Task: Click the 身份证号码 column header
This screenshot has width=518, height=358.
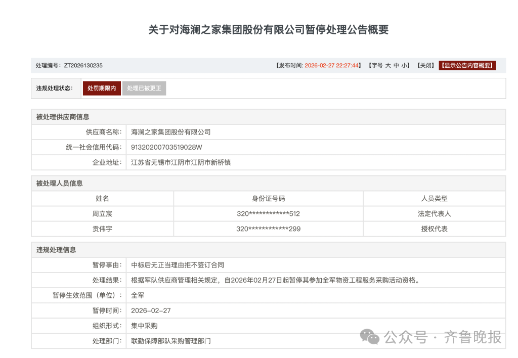Action: coord(268,199)
